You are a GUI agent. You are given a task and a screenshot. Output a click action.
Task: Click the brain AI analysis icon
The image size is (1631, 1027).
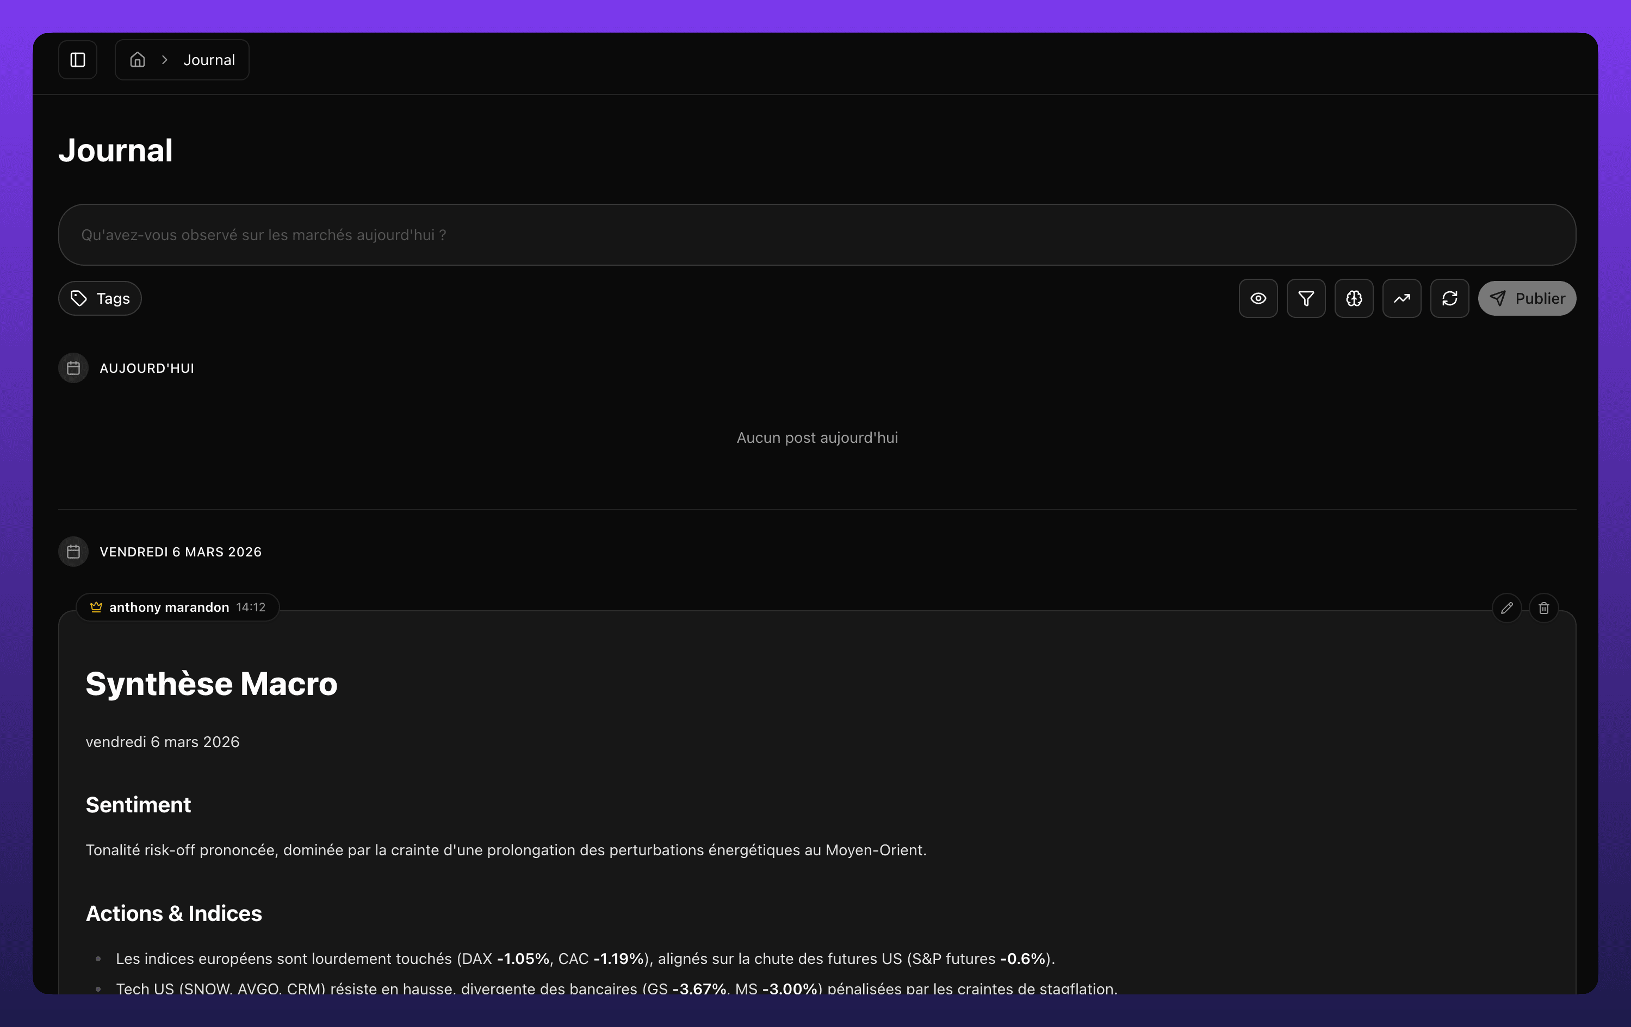pyautogui.click(x=1353, y=298)
